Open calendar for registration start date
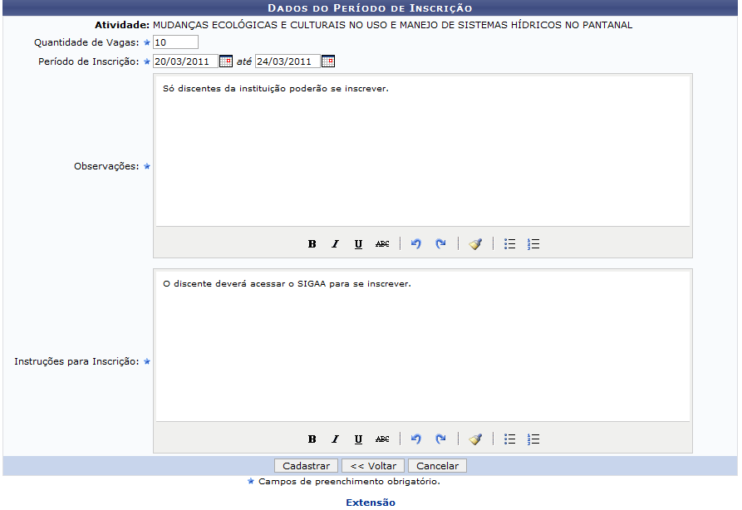Screen dimensions: 742x510 point(225,61)
